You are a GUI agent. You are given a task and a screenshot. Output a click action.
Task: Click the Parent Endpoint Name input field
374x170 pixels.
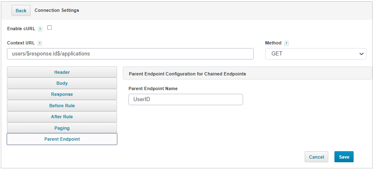click(x=186, y=99)
